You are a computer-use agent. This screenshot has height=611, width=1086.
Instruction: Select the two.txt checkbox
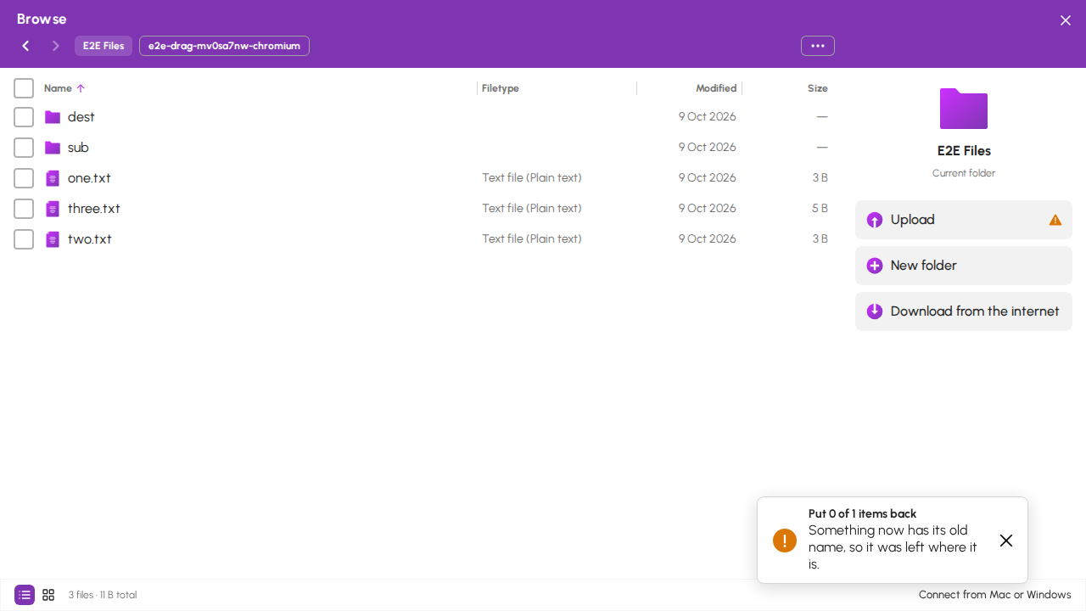coord(24,239)
